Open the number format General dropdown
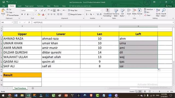Image resolution: width=175 pixels, height=98 pixels. point(101,10)
